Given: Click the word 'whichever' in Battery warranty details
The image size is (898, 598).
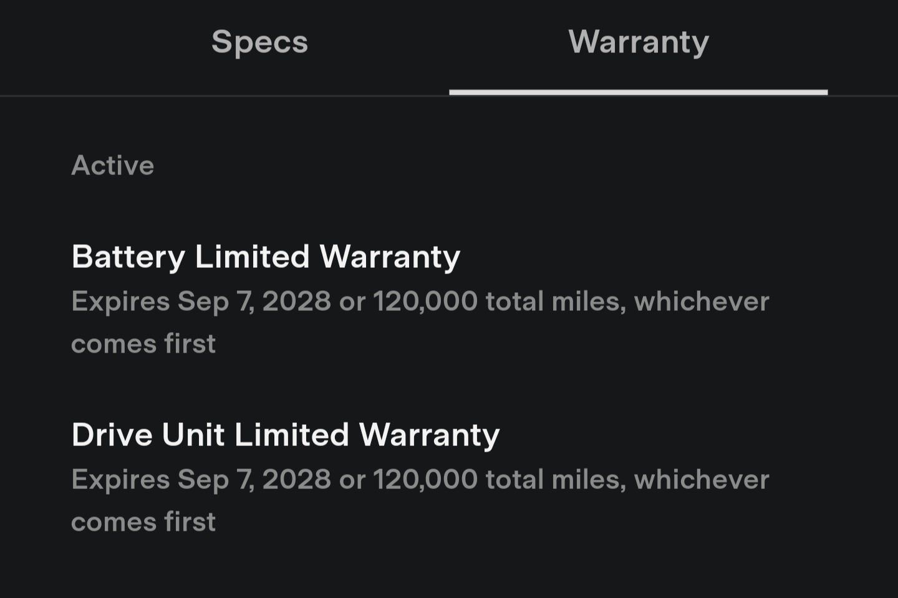Looking at the screenshot, I should [702, 301].
